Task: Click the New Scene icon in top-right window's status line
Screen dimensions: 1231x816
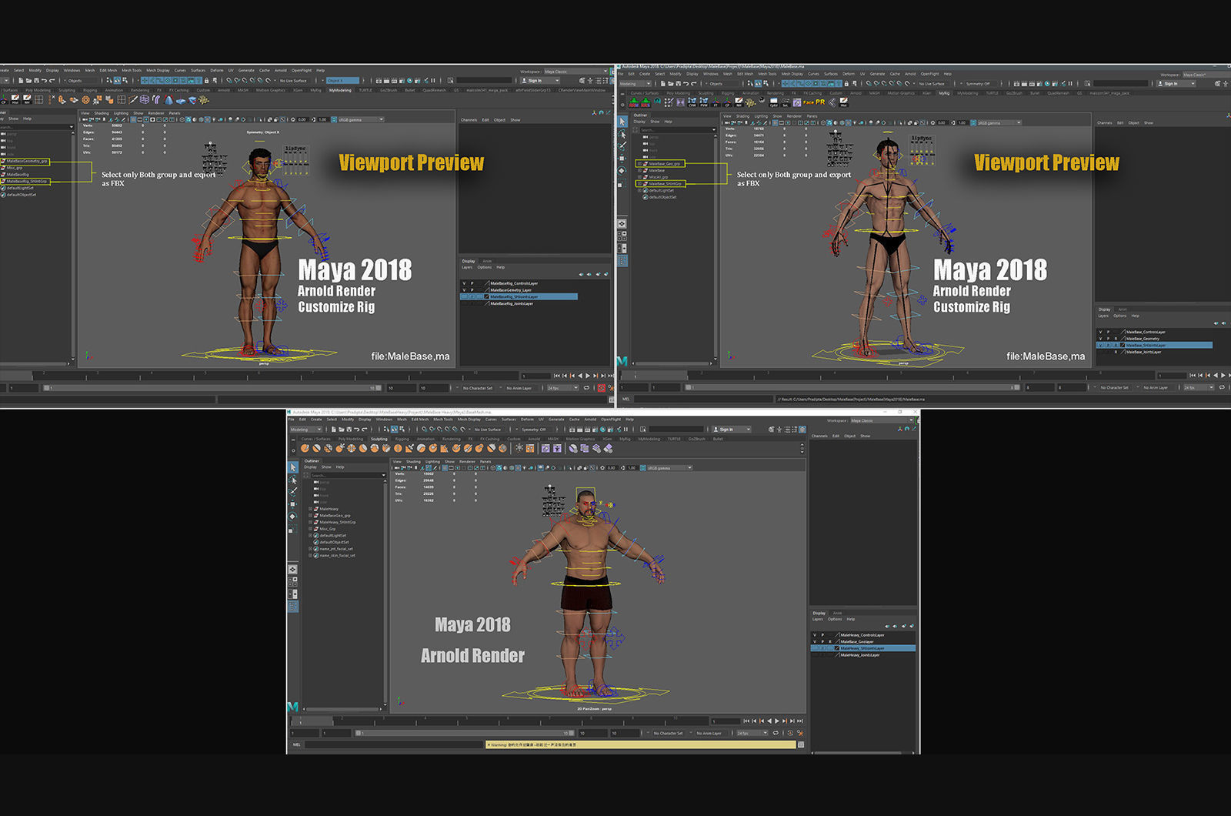Action: pyautogui.click(x=662, y=84)
